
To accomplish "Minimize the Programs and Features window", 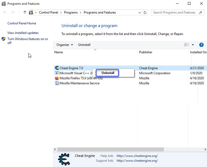I will (177, 4).
